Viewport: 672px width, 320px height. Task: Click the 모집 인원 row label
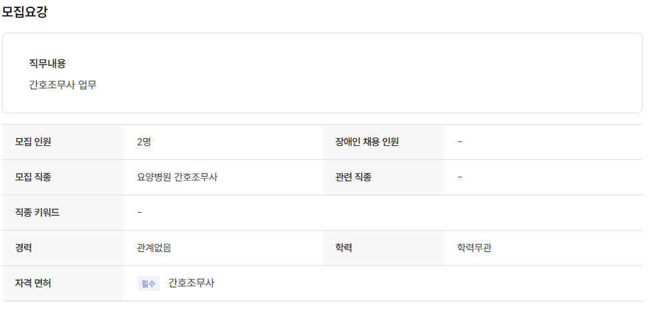33,141
